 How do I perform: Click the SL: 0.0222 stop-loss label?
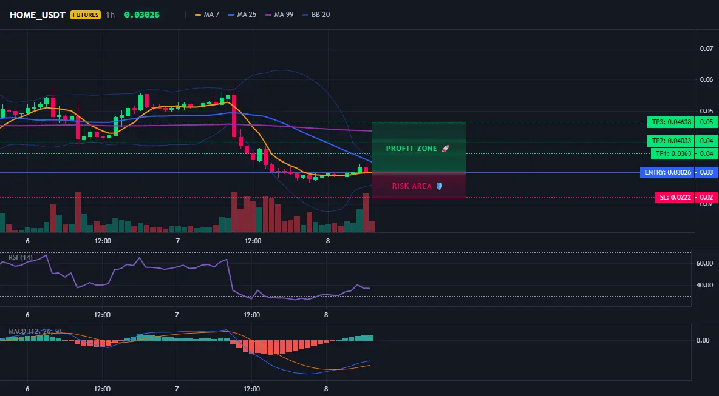coord(674,198)
